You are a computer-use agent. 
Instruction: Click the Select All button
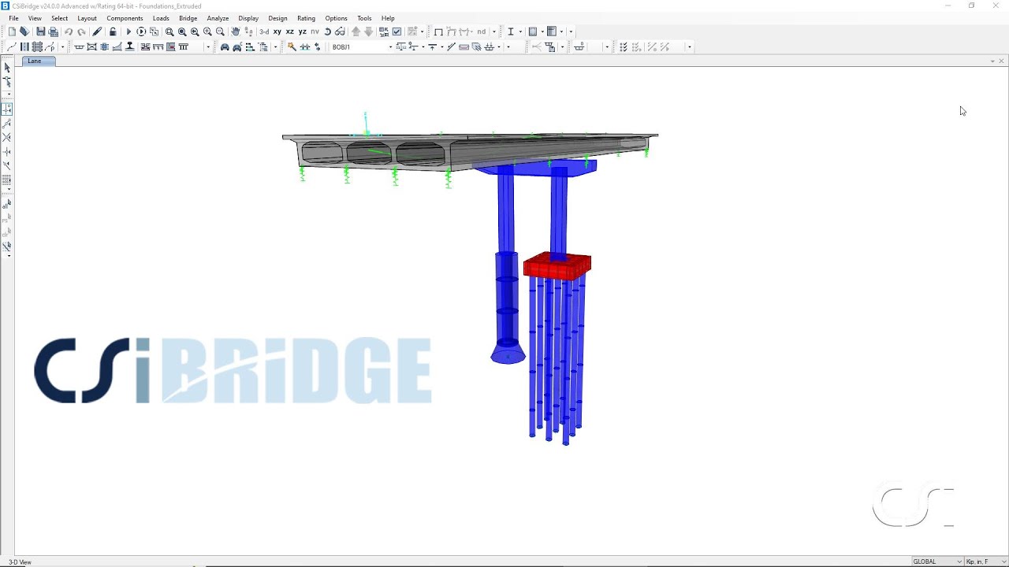click(7, 205)
